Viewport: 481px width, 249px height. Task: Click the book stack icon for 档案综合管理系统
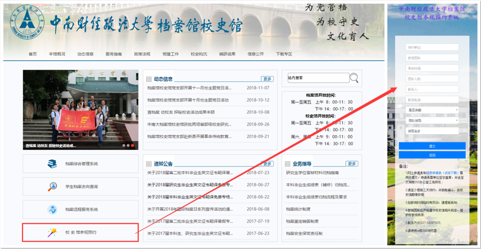pyautogui.click(x=52, y=164)
